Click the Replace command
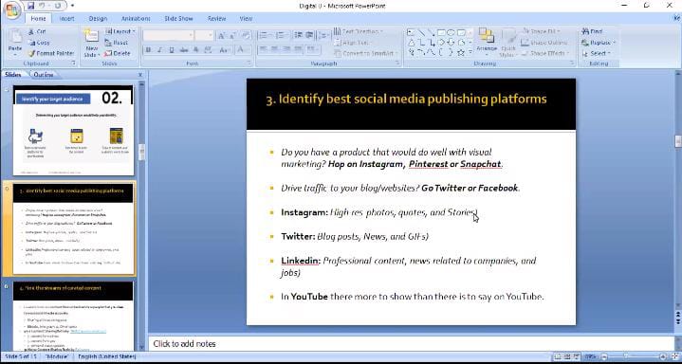Image resolution: width=682 pixels, height=364 pixels. pyautogui.click(x=599, y=43)
